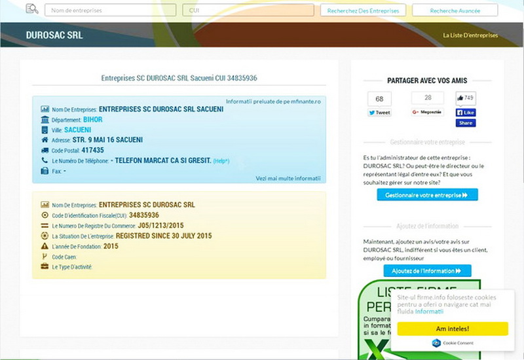Click the truck icon beside Code Postal
The width and height of the screenshot is (524, 360).
coord(45,151)
